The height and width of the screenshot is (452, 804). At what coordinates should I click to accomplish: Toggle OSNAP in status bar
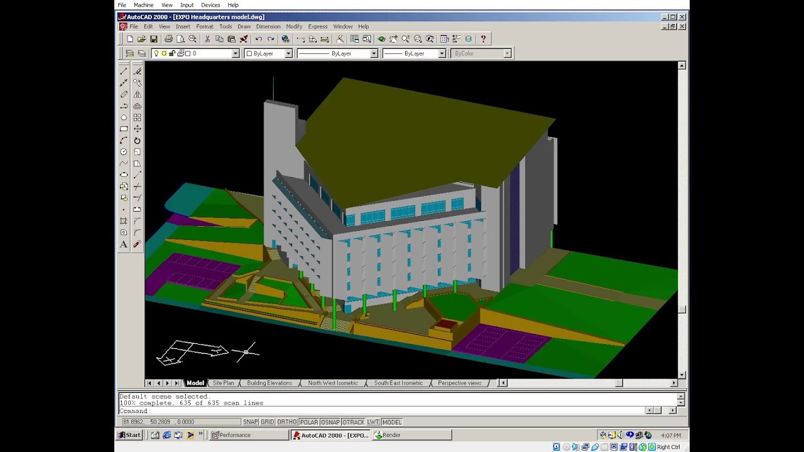(x=330, y=422)
